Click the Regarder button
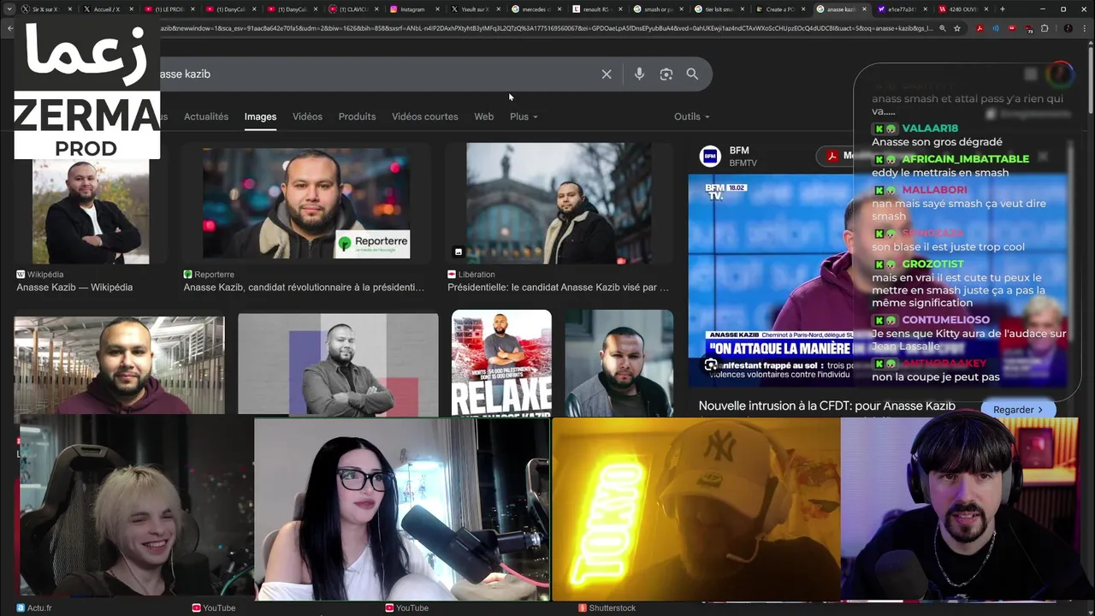 pyautogui.click(x=1018, y=410)
